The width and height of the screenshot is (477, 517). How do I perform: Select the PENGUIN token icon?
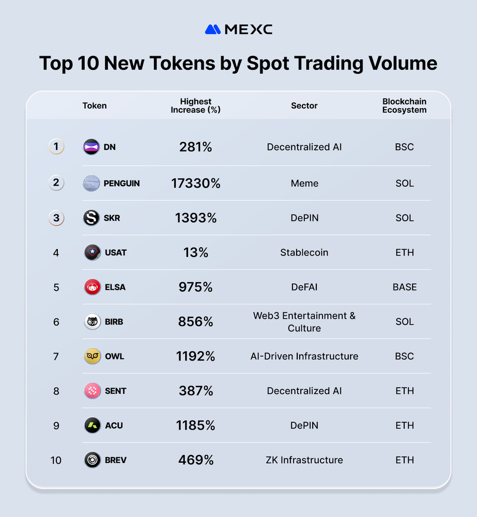pos(91,184)
